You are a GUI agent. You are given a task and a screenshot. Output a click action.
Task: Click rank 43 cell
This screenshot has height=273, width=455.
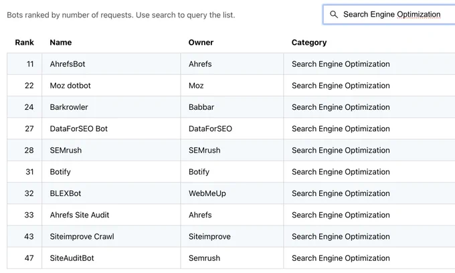[24, 236]
